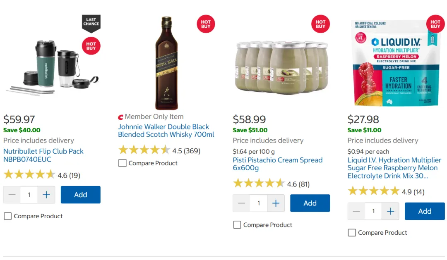Check Compare Product for Johnnie Walker whisky
This screenshot has width=447, height=260.
tap(122, 163)
